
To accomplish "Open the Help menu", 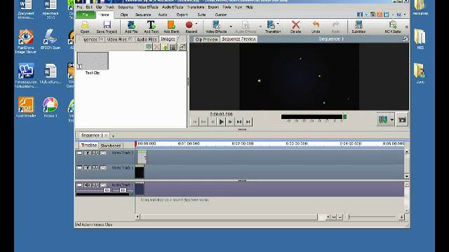I will (249, 7).
